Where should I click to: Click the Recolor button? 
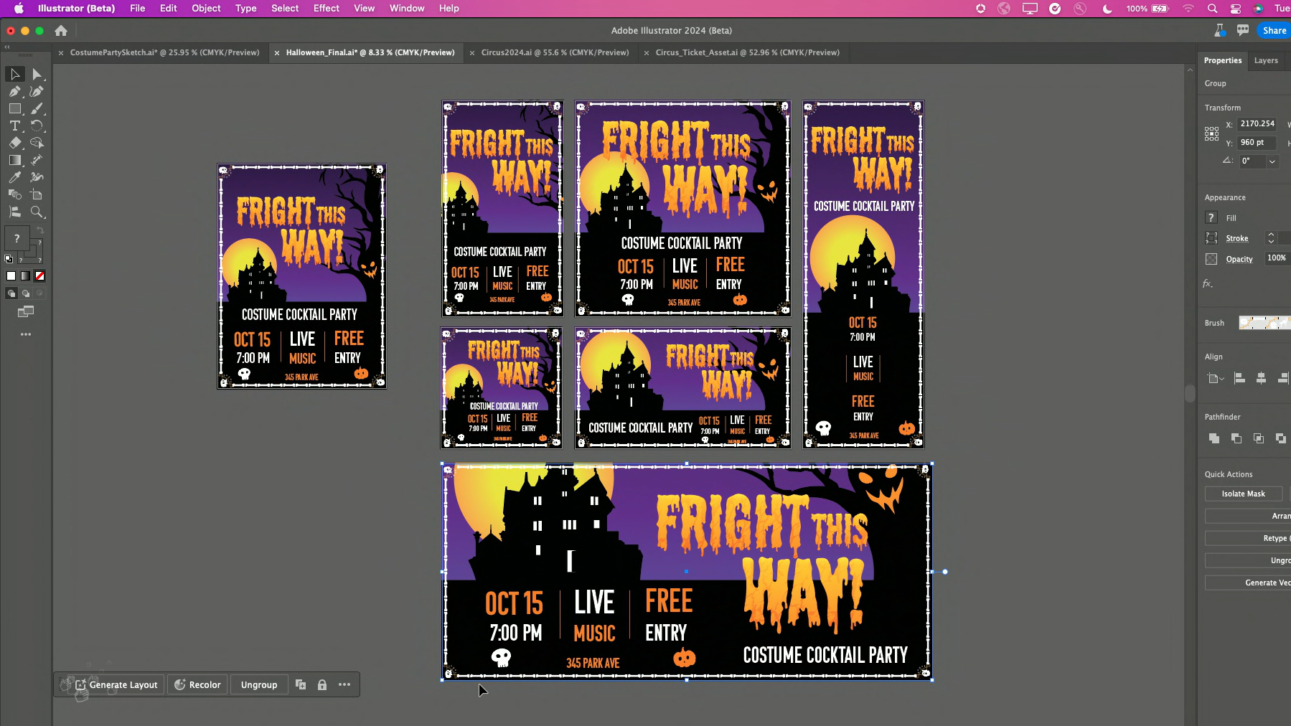198,685
